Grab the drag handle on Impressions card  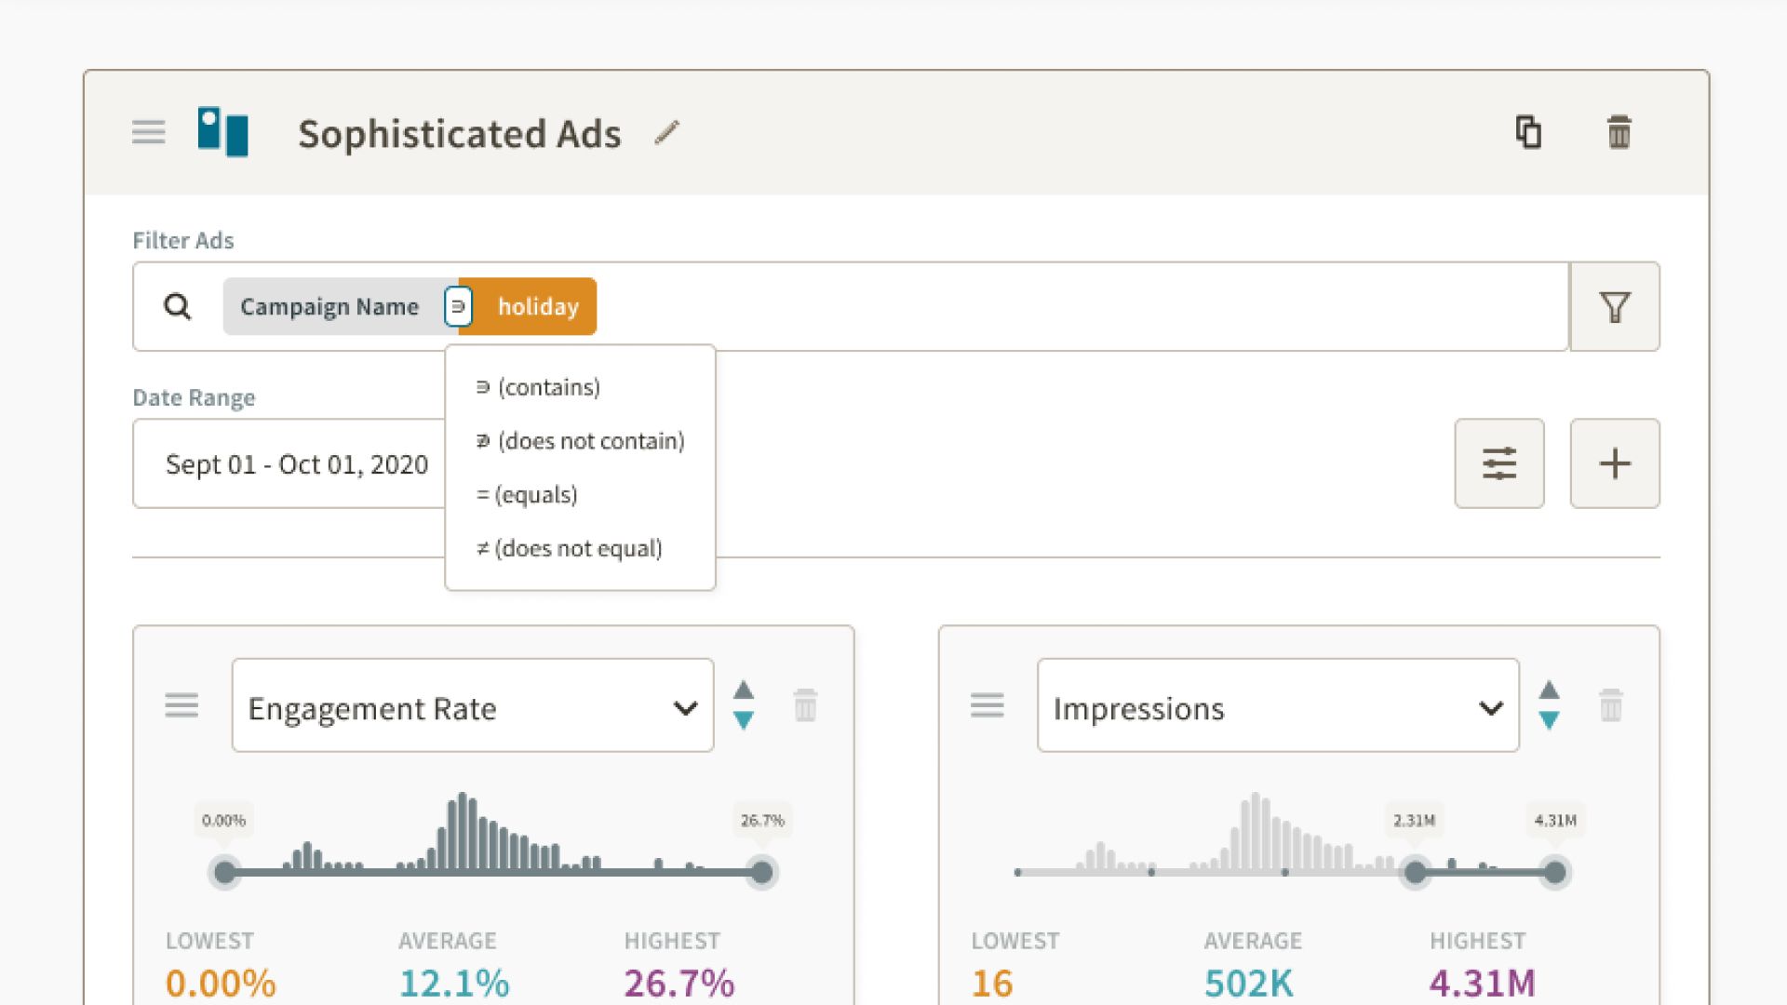[987, 705]
